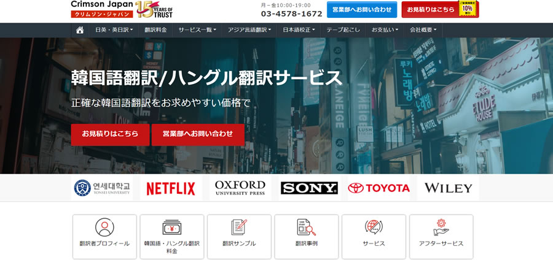Click the Wiley logo
Viewport: 553px width, 260px height.
(448, 188)
